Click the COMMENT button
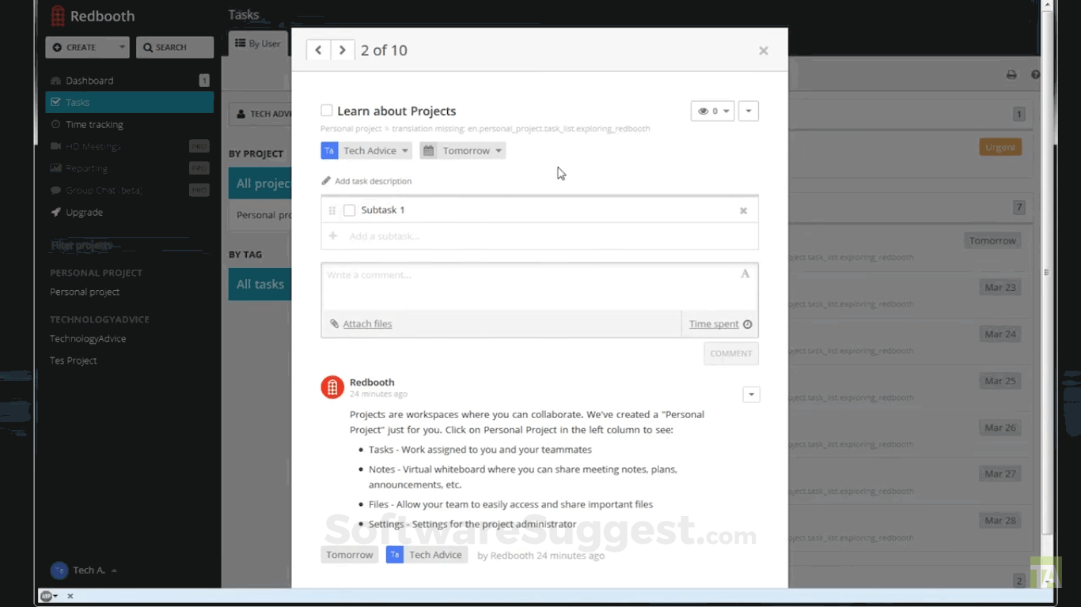 coord(730,353)
